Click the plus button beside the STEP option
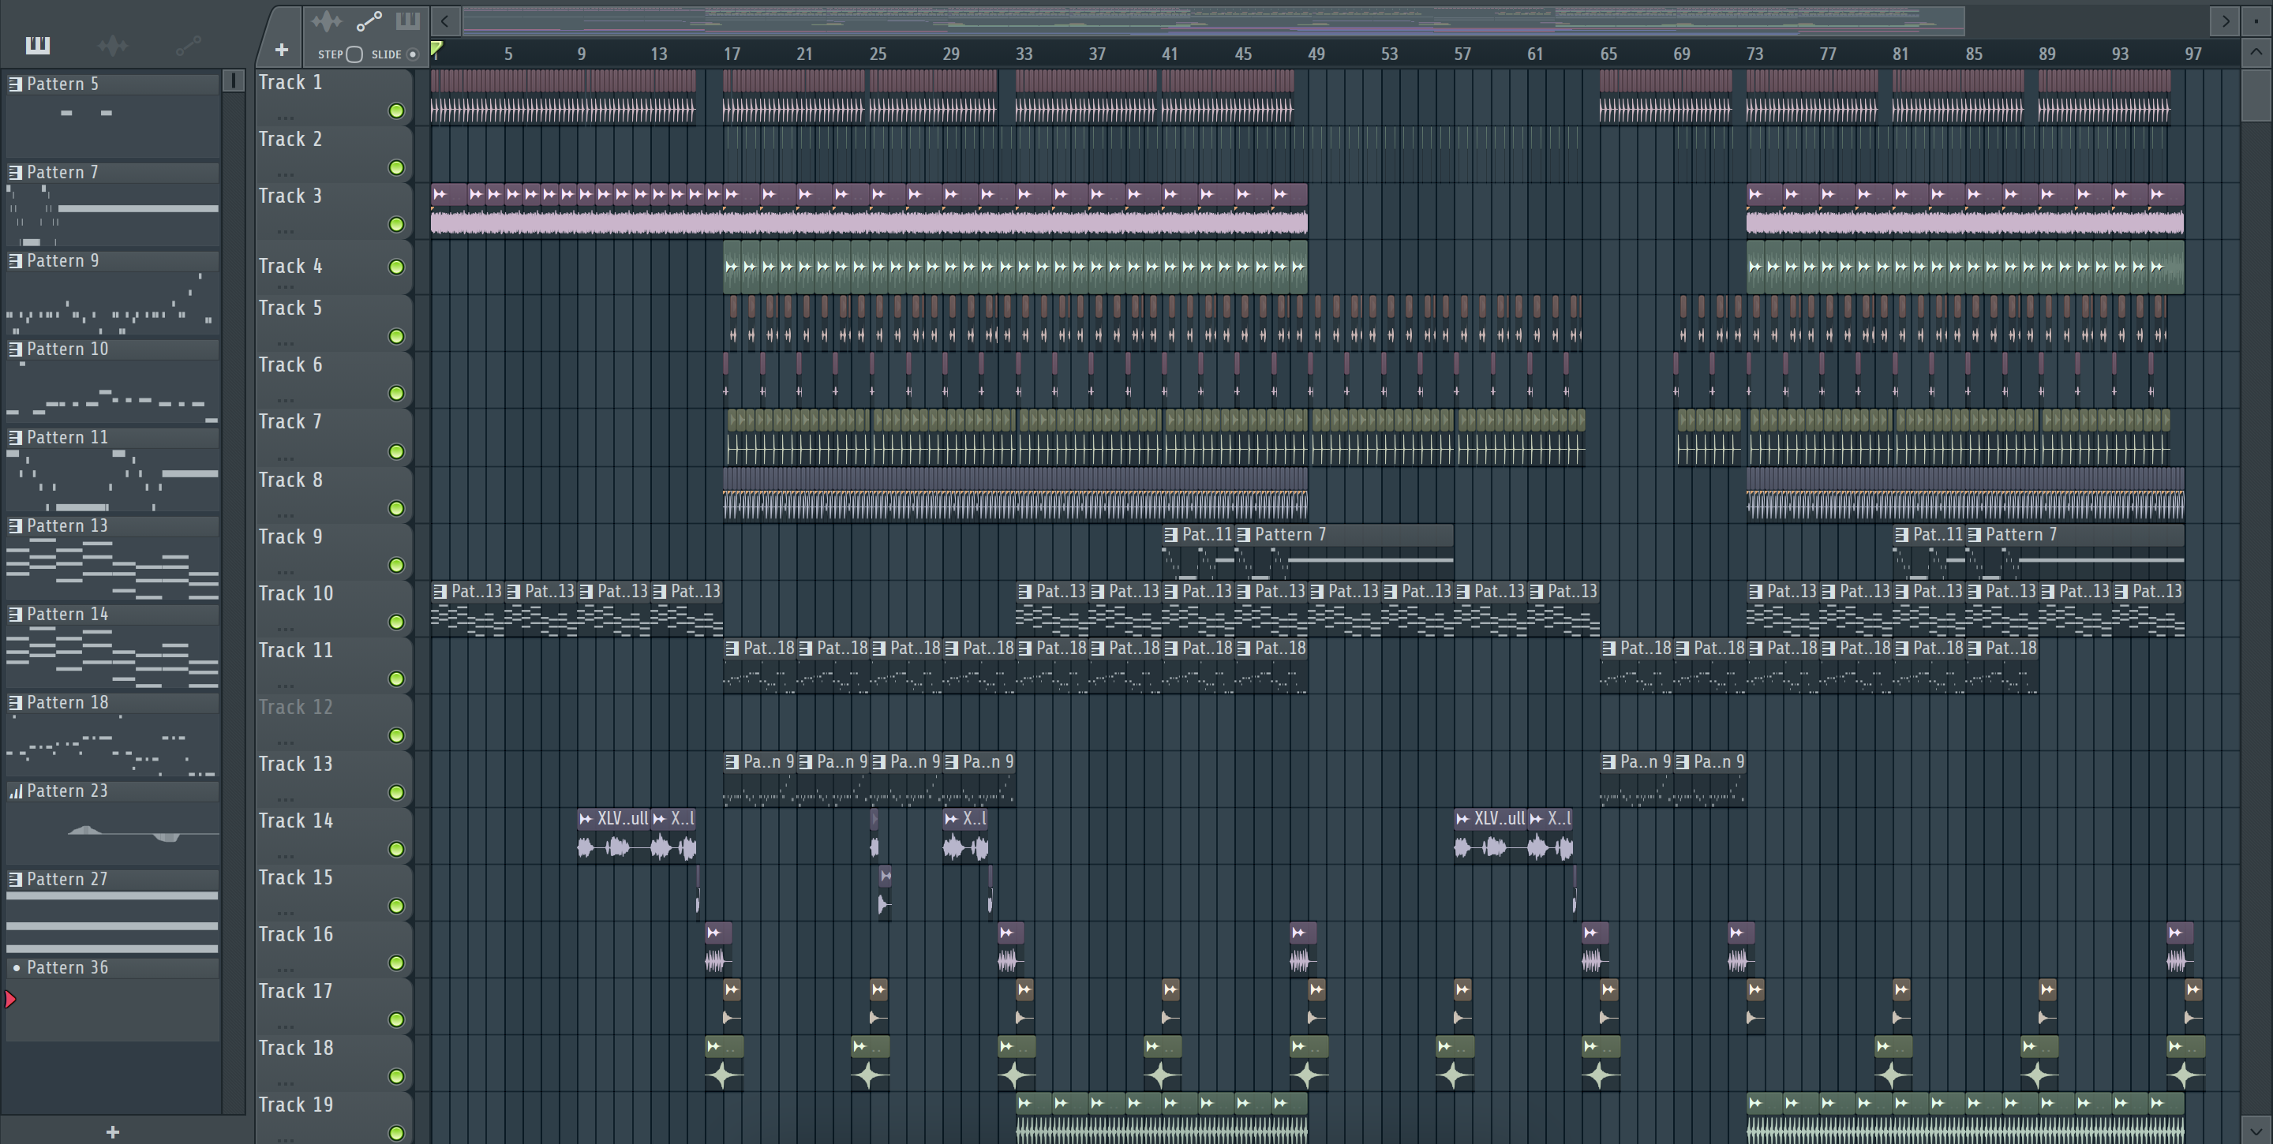Viewport: 2273px width, 1144px height. coord(282,50)
